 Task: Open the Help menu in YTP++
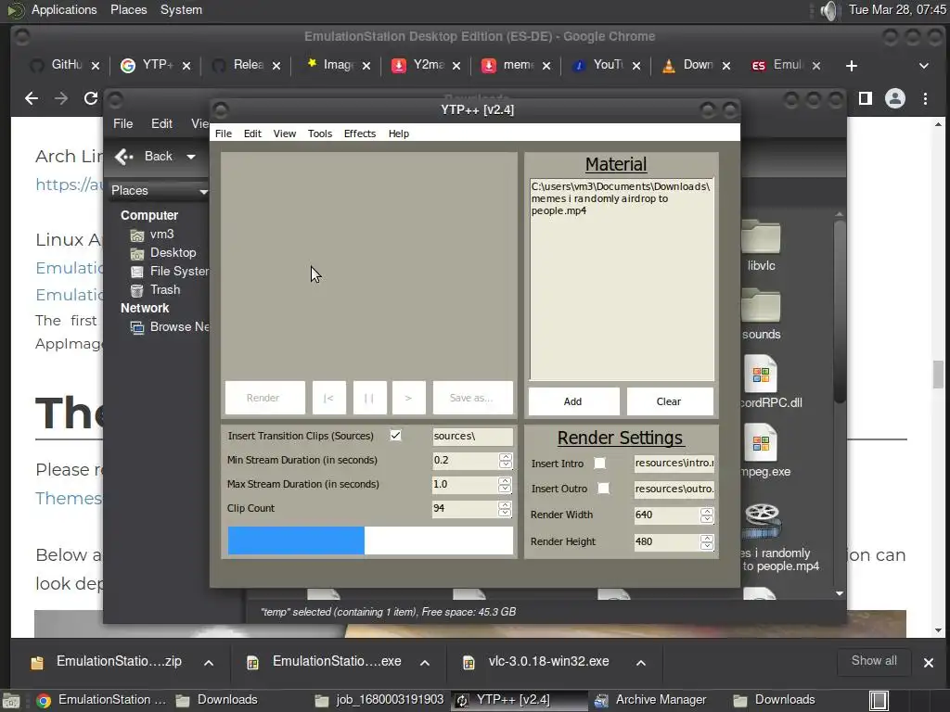399,133
